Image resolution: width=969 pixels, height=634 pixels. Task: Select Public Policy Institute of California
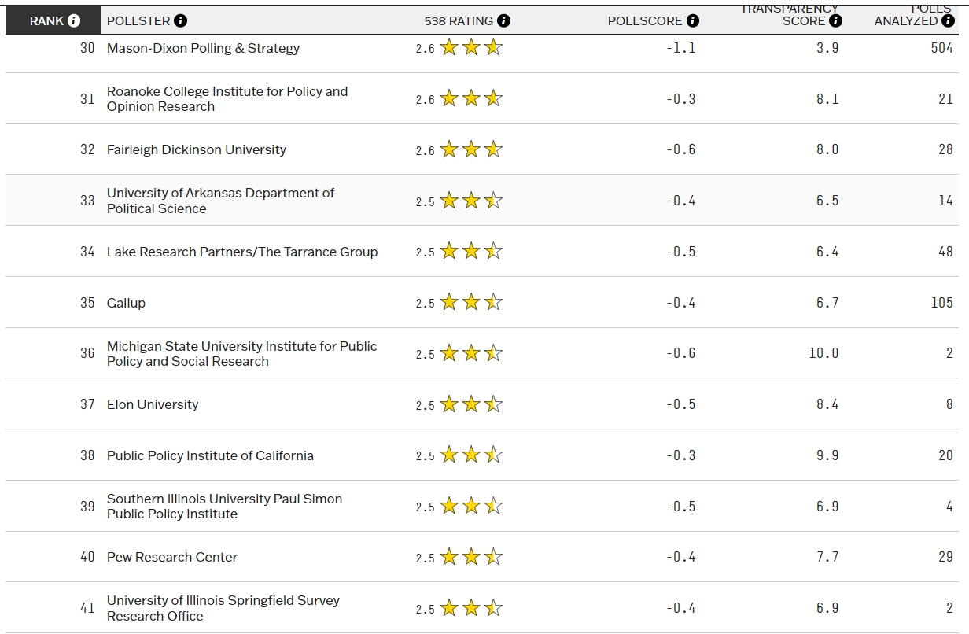[210, 455]
